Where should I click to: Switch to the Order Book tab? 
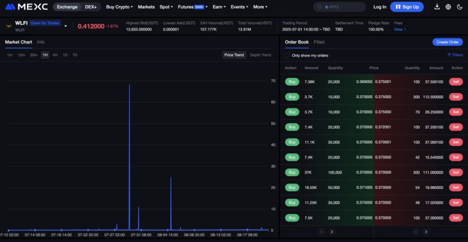tap(297, 42)
